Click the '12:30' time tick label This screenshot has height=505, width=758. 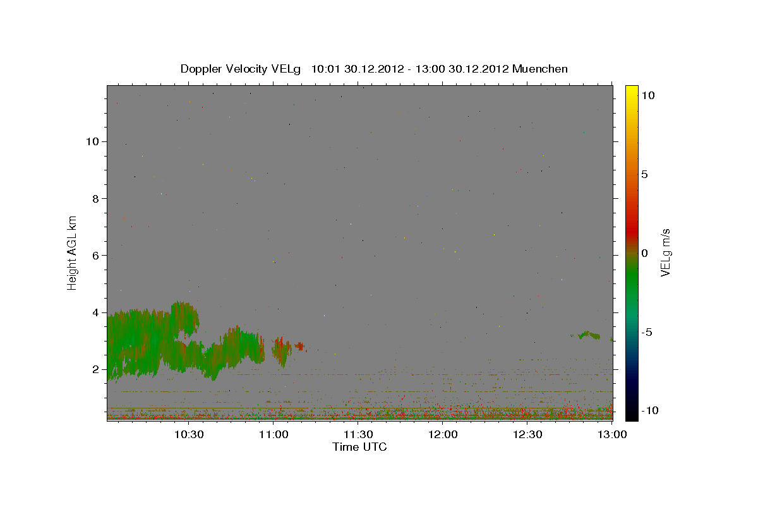(x=527, y=435)
